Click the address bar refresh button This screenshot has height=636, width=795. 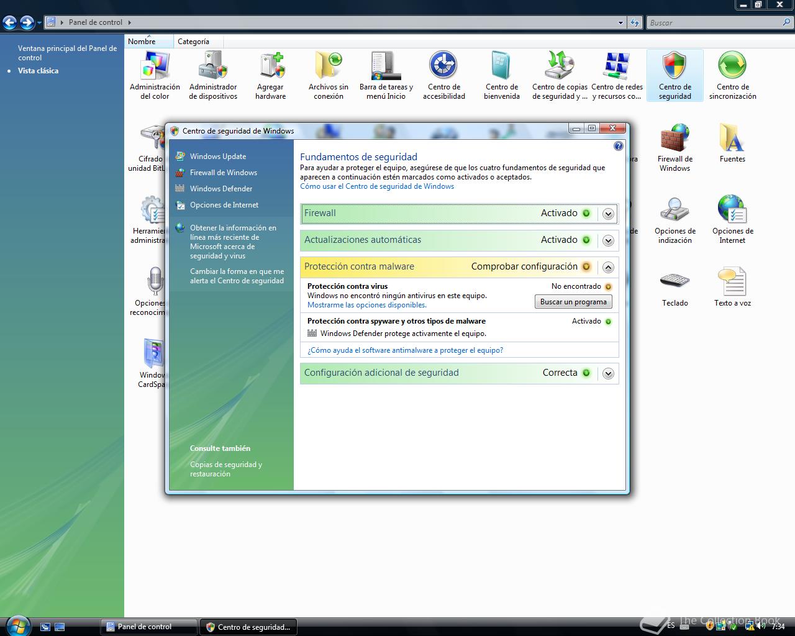[x=634, y=23]
